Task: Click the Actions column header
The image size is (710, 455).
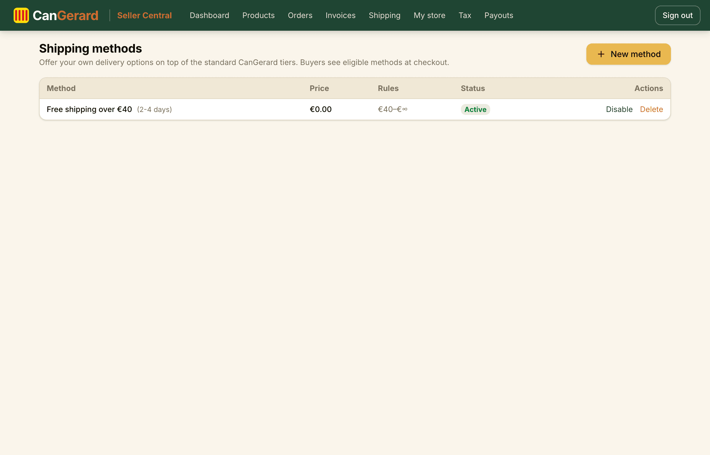Action: 649,88
